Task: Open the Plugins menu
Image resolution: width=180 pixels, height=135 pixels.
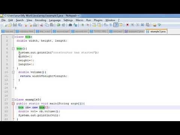Action: click(x=98, y=20)
